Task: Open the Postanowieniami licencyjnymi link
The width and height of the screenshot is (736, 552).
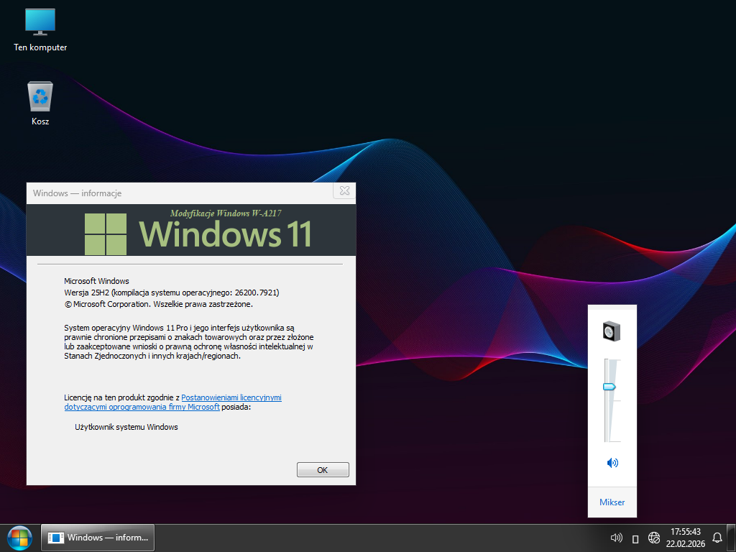Action: pos(231,397)
